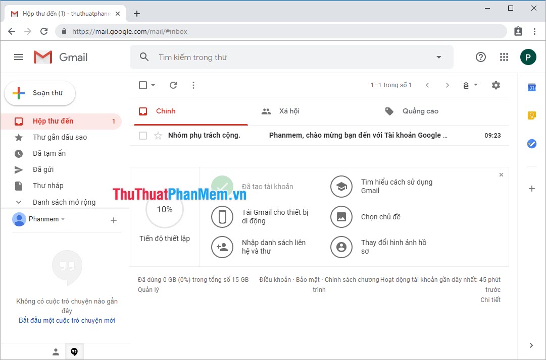
Task: Open search options dropdown in search bar
Action: (438, 57)
